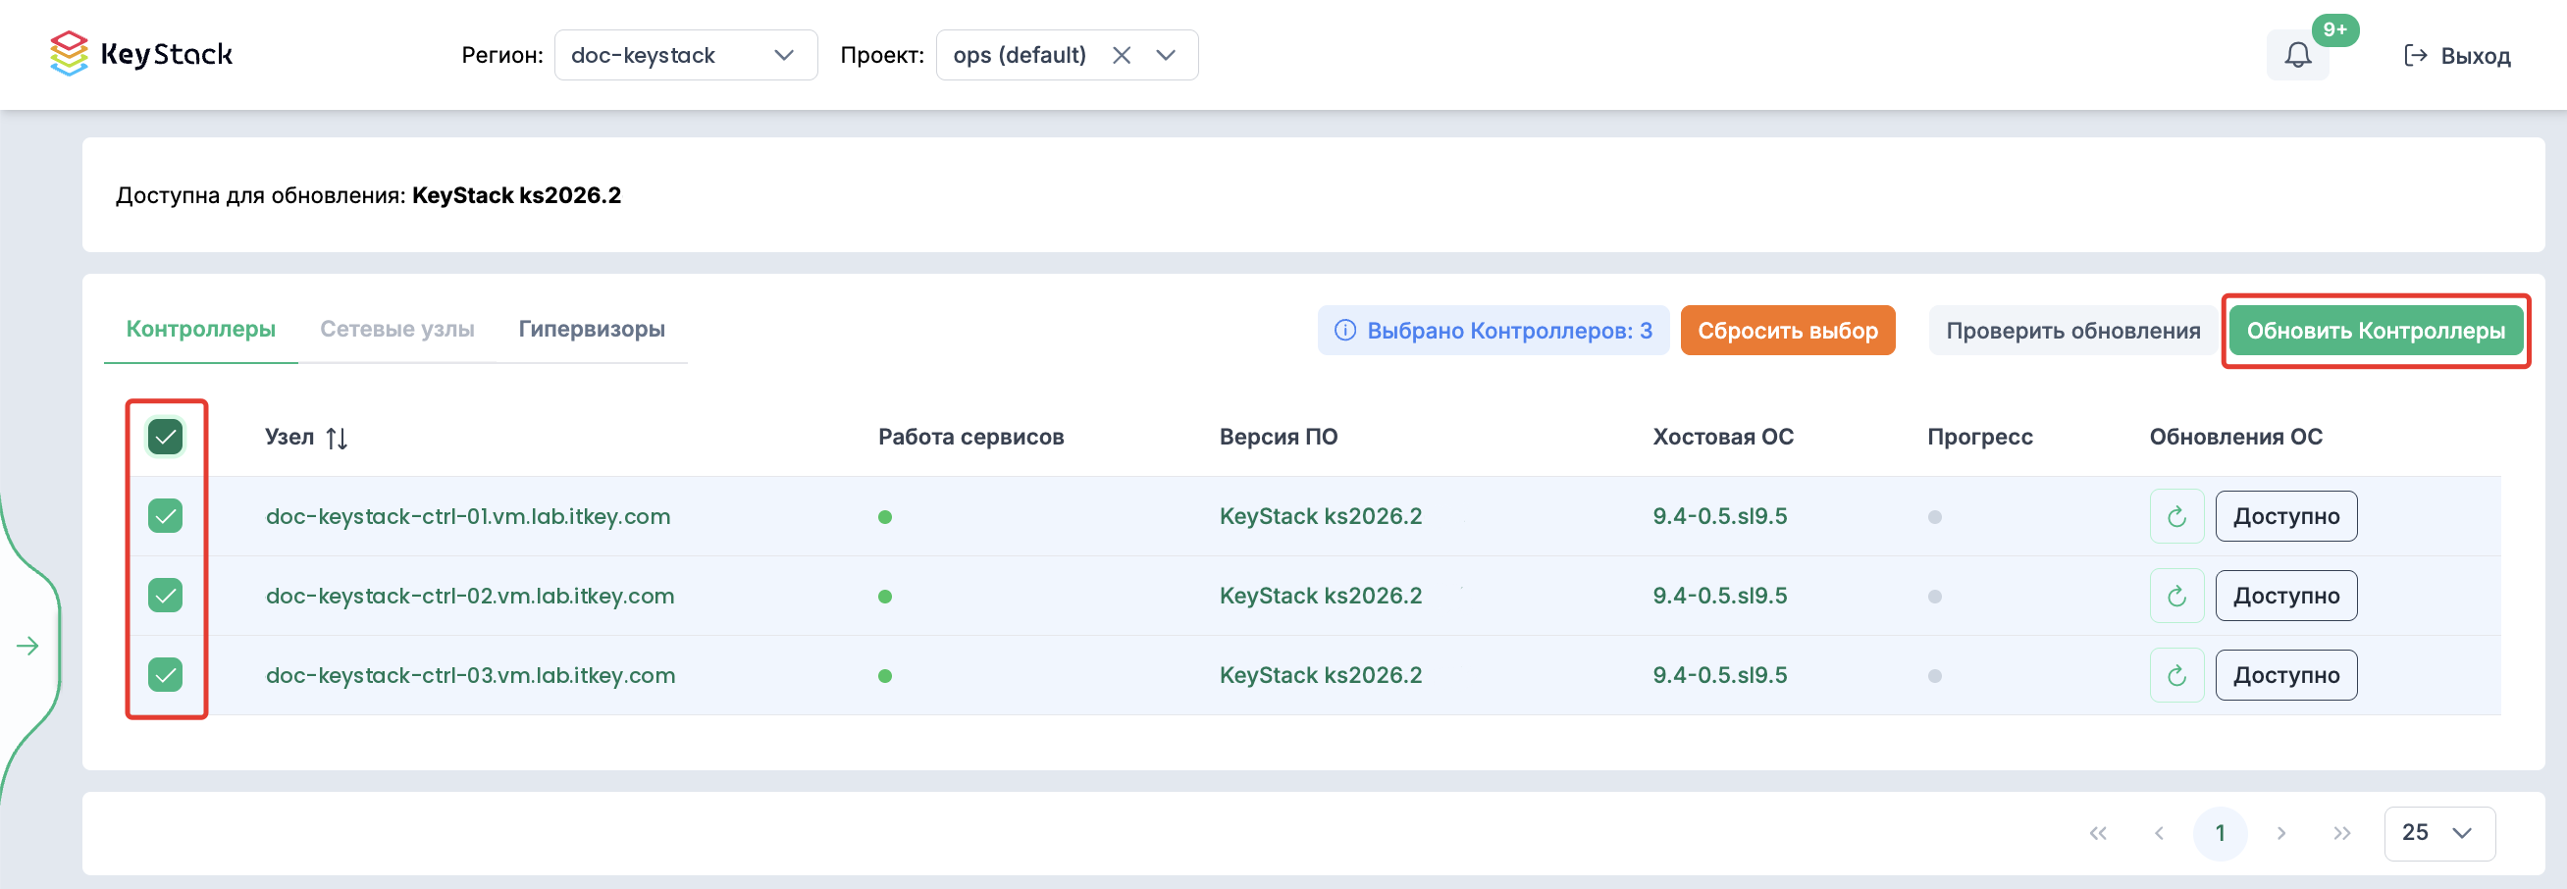This screenshot has height=889, width=2567.
Task: Open the Регион doc-keystack dropdown
Action: click(x=686, y=55)
